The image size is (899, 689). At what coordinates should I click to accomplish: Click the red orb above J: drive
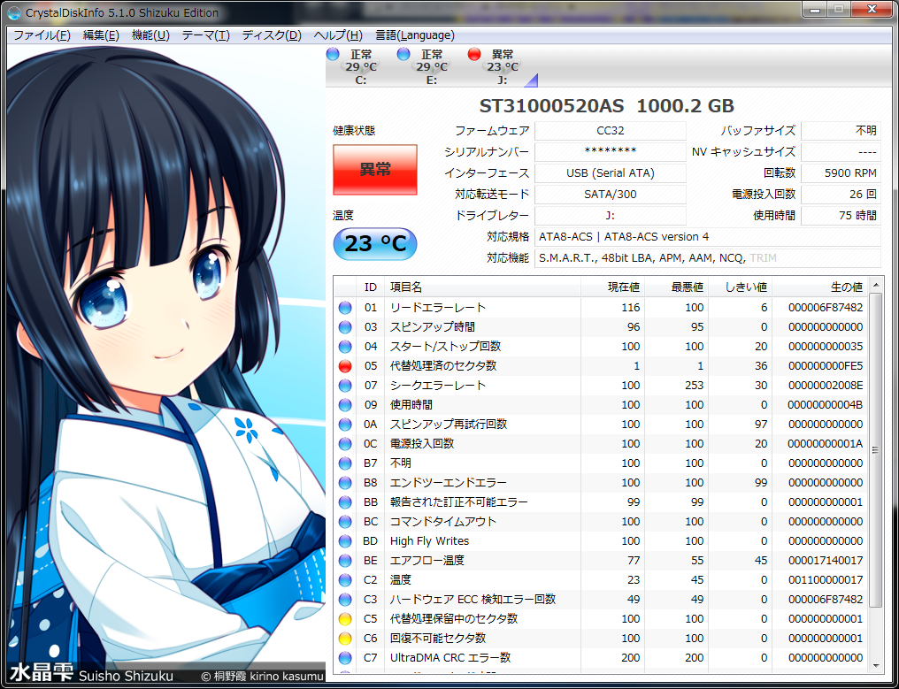coord(474,54)
